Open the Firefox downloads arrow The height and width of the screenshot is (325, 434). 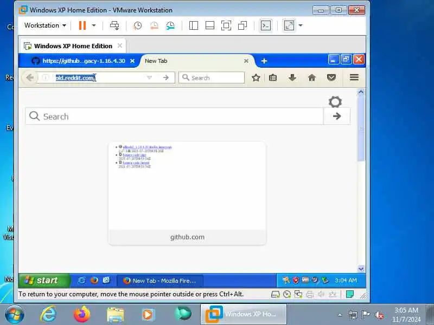click(292, 77)
